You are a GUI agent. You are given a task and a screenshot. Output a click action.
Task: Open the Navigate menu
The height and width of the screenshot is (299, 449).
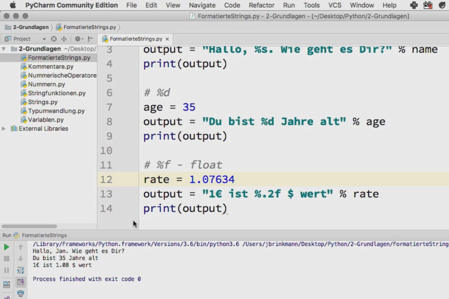pos(202,5)
